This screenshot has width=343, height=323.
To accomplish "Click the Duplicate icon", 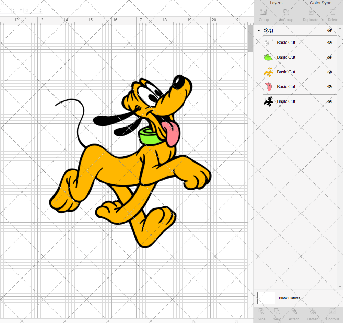I will click(310, 12).
